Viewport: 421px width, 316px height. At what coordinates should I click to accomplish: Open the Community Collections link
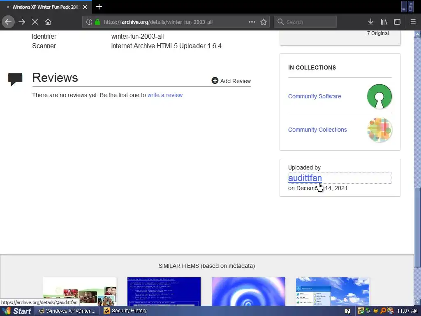317,130
